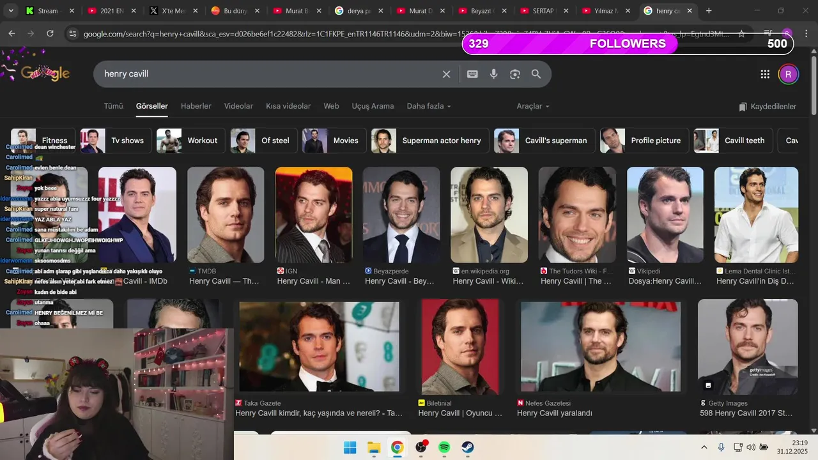Viewport: 818px width, 460px height.
Task: Show hidden system tray icons
Action: 704,447
